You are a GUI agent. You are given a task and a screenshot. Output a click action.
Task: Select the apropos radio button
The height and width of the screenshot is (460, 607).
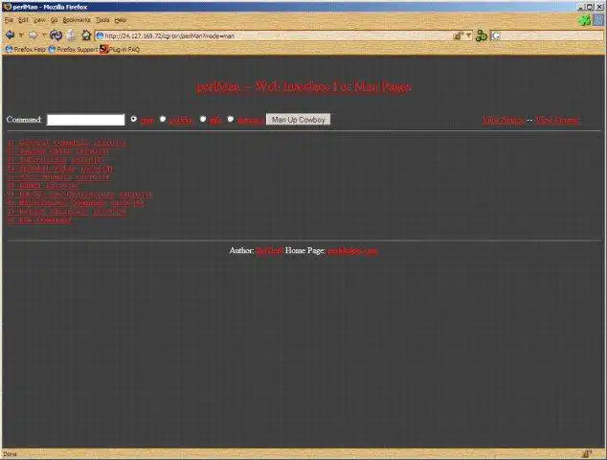click(x=231, y=119)
